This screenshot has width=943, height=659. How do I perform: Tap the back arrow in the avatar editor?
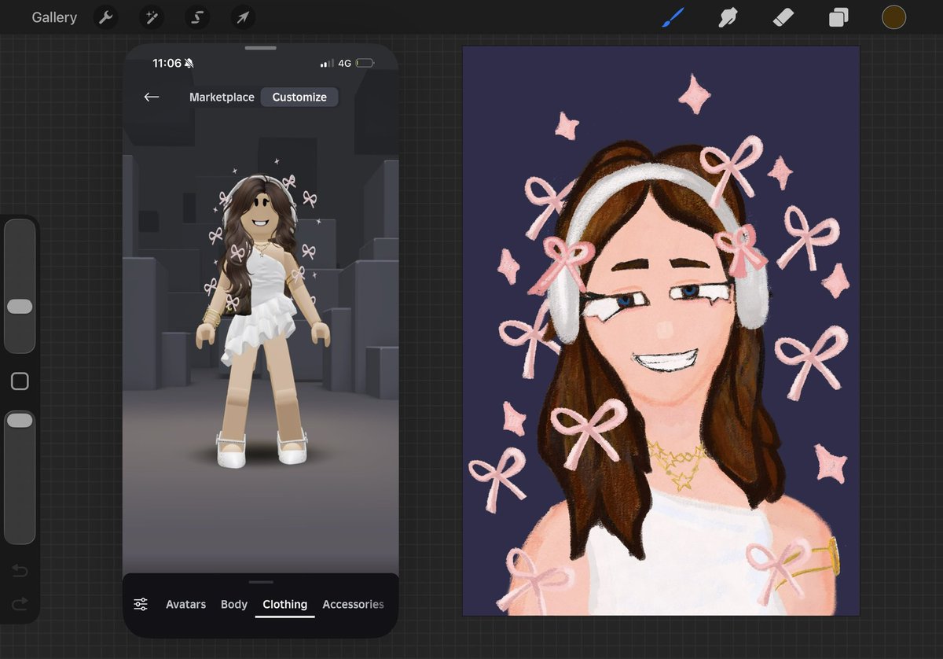152,97
